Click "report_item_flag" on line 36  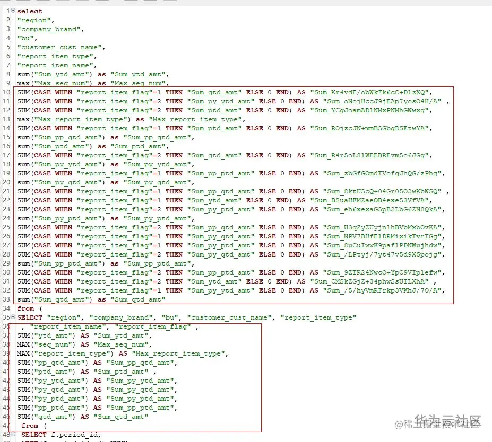coord(153,326)
